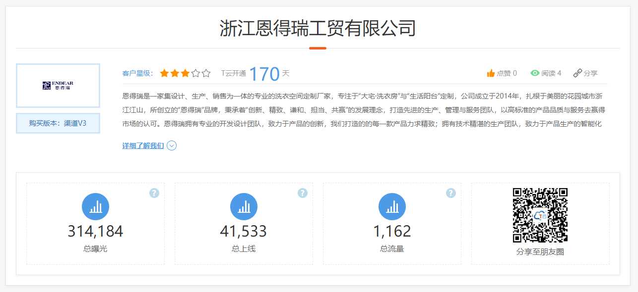The width and height of the screenshot is (638, 292).
Task: Click the 314,184 total exposure number
Action: pyautogui.click(x=95, y=231)
